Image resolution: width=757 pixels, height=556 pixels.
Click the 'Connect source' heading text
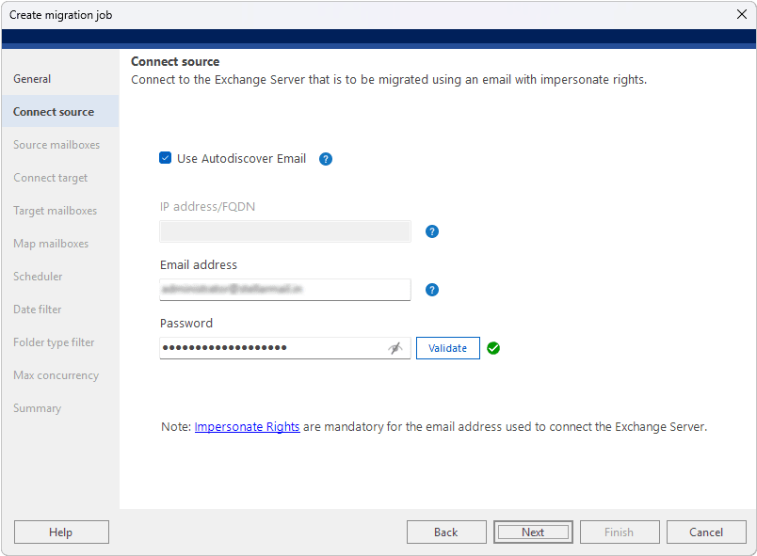(x=175, y=62)
